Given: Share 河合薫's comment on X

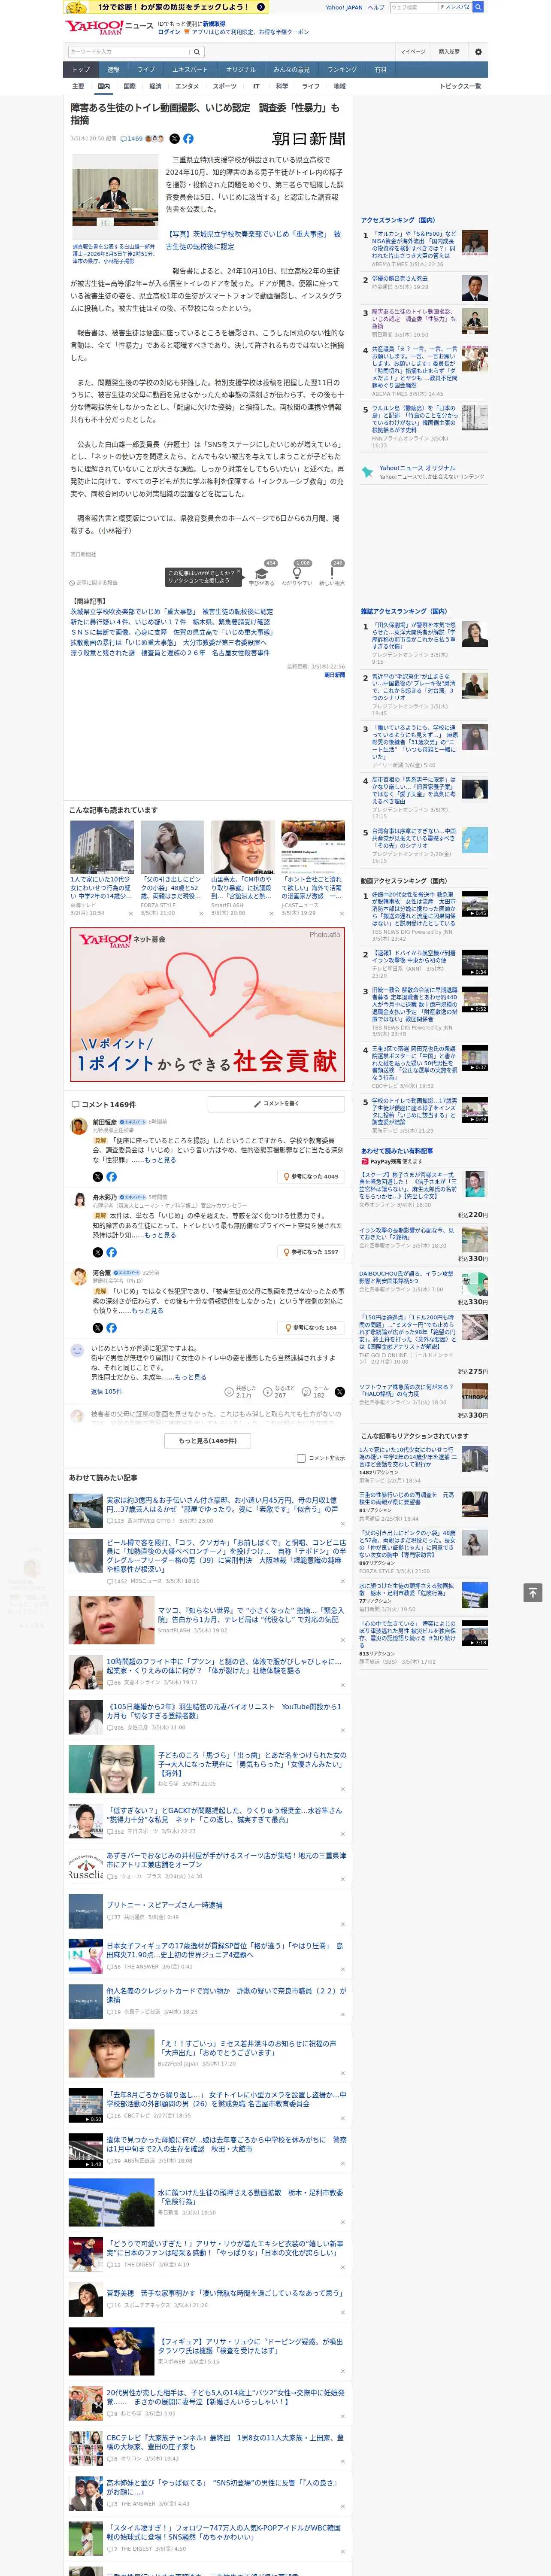Looking at the screenshot, I should (x=98, y=1328).
